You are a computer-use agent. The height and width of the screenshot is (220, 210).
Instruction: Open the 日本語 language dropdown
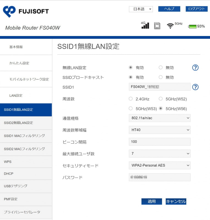141,9
